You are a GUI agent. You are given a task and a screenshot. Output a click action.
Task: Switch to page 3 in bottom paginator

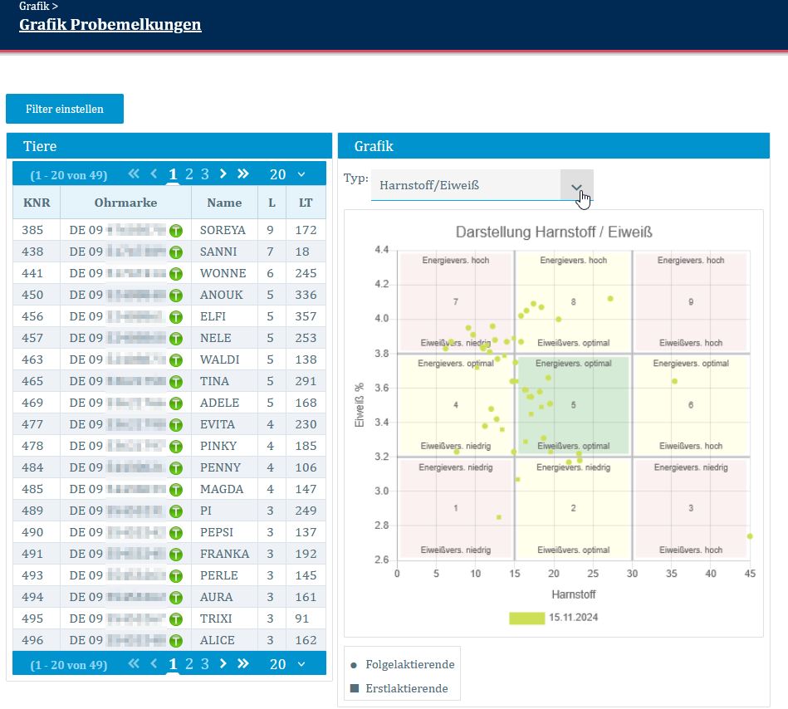coord(204,664)
